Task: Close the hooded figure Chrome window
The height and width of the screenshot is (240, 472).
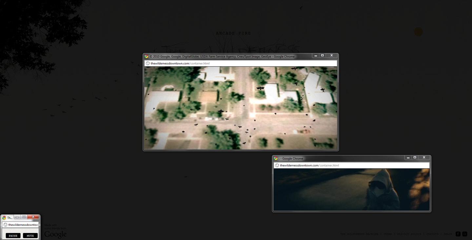Action: point(424,158)
